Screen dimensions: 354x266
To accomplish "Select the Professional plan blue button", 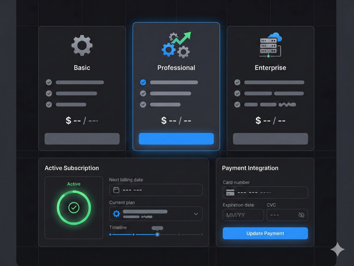I will point(176,139).
